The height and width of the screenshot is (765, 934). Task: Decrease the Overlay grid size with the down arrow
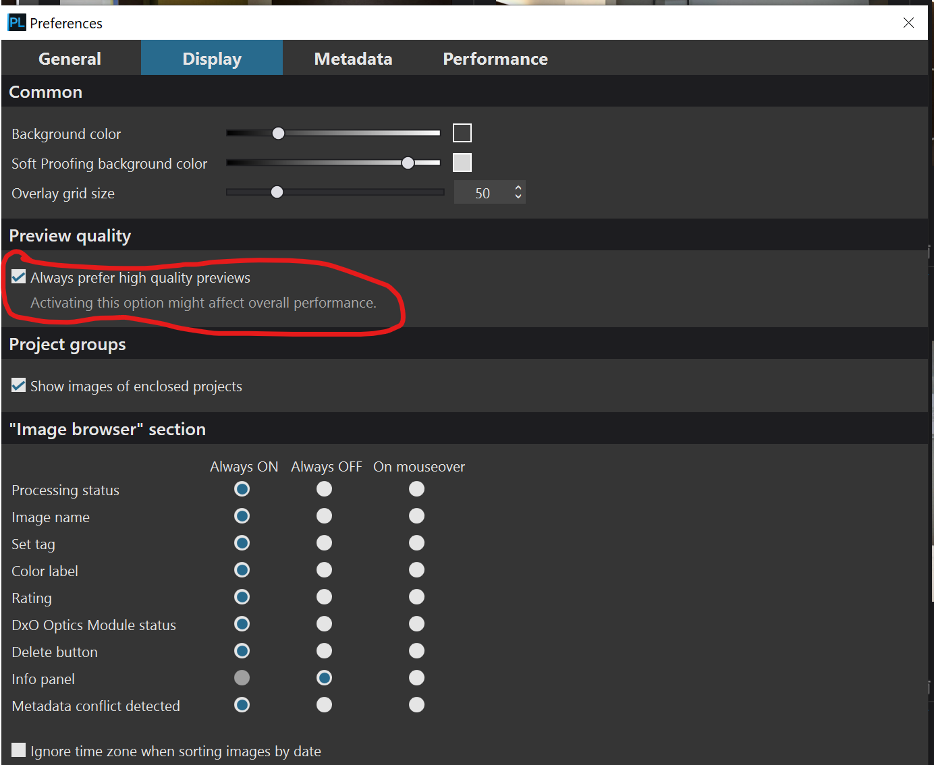click(518, 197)
